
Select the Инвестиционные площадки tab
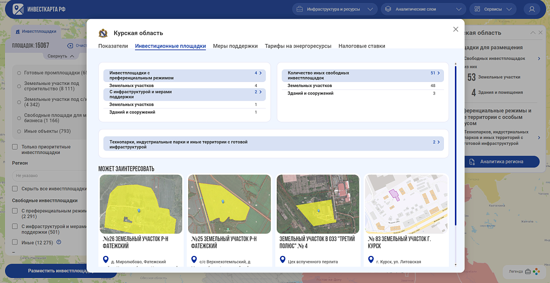pos(171,46)
